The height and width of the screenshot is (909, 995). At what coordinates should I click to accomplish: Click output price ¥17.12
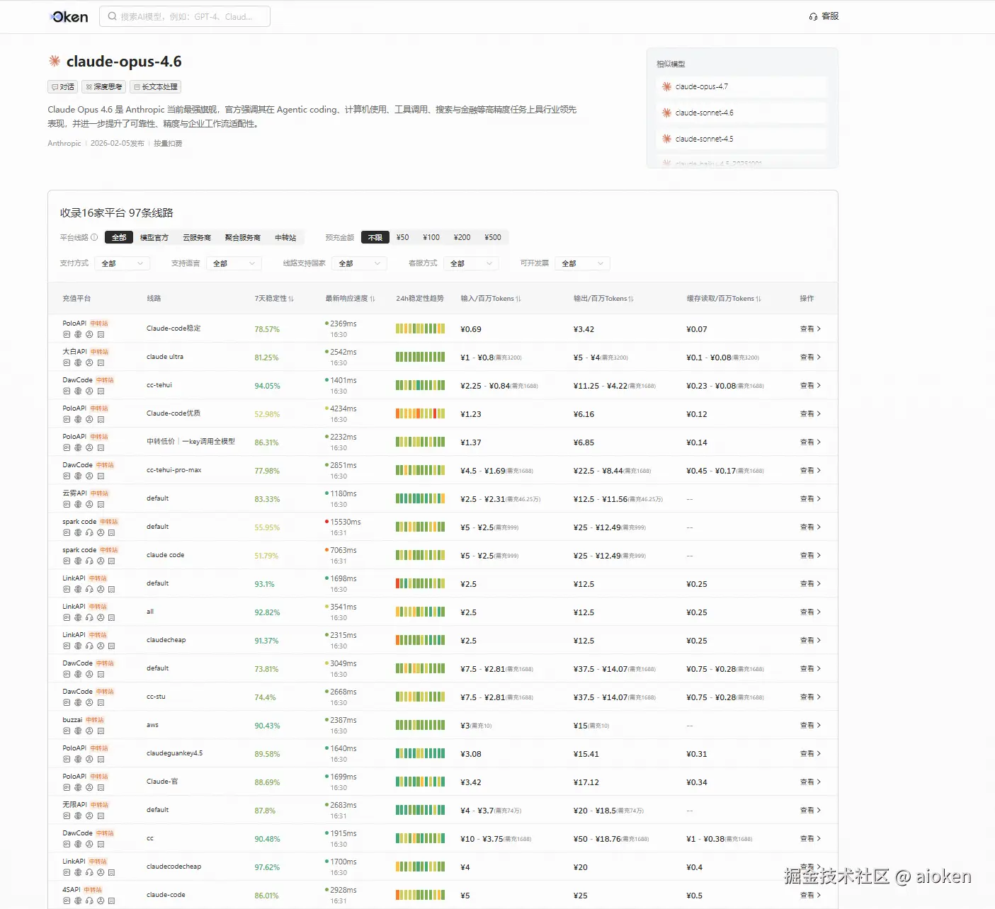coord(586,782)
